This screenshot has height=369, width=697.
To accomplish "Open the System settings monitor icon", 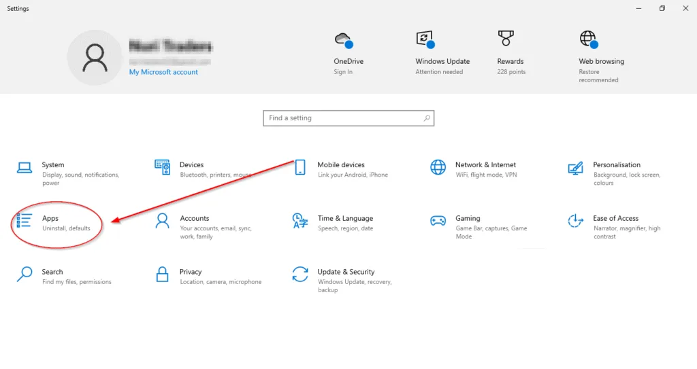I will tap(25, 167).
